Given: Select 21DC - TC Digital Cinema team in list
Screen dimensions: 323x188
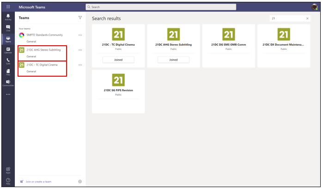Looking at the screenshot, I should tap(42, 65).
